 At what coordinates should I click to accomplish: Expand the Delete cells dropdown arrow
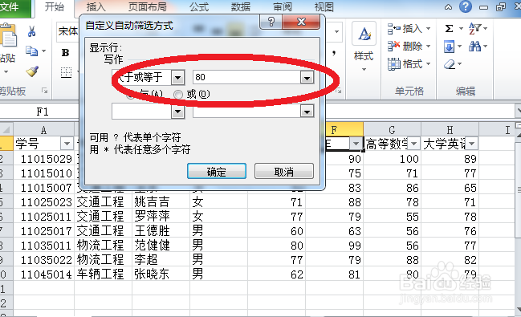pos(428,47)
